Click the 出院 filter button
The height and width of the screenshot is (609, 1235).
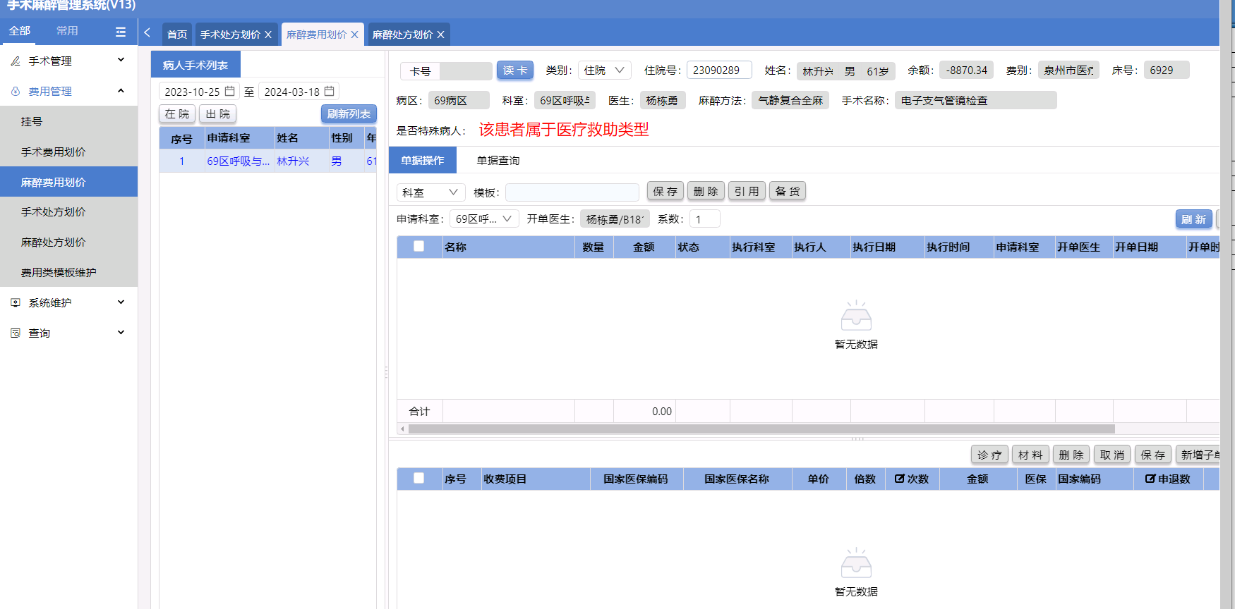coord(218,114)
